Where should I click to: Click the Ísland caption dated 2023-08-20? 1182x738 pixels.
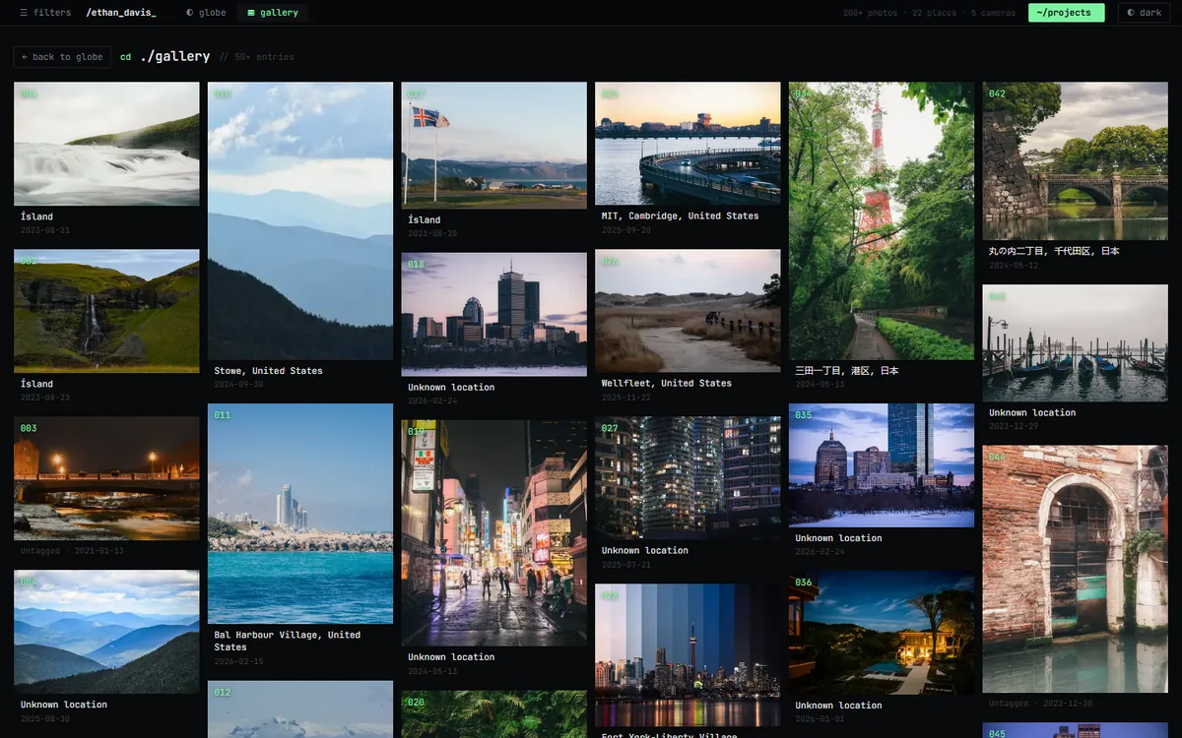425,219
